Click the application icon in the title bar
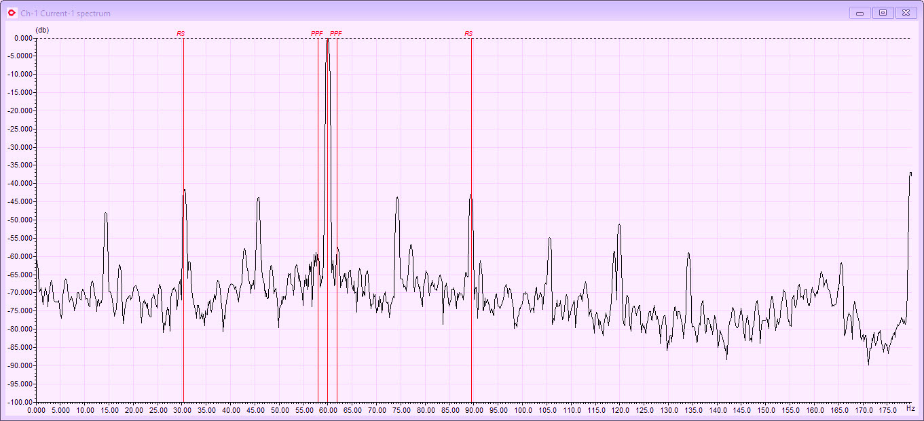 pyautogui.click(x=12, y=13)
